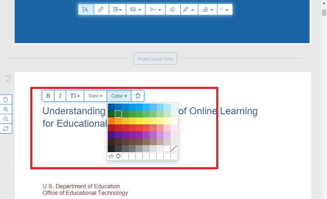The width and height of the screenshot is (327, 199).
Task: Rotate the page with sidebar rotate icon
Action: (x=6, y=128)
